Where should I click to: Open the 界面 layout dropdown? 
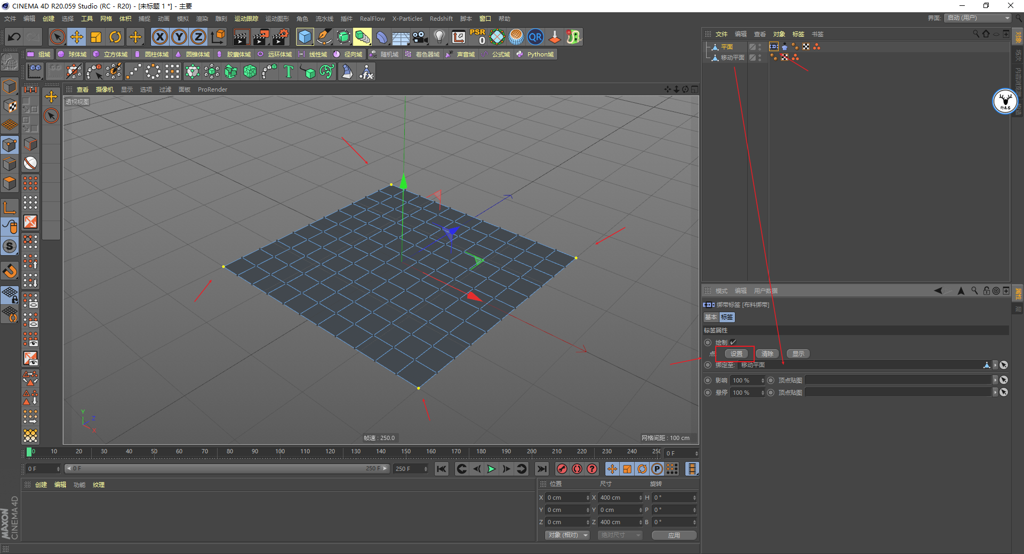coord(978,18)
